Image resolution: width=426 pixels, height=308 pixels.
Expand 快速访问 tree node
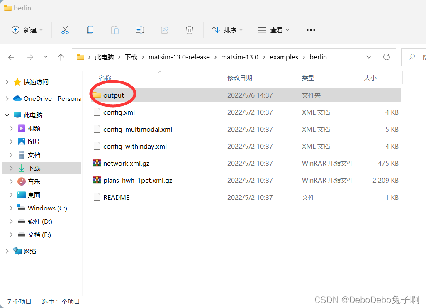[7, 82]
